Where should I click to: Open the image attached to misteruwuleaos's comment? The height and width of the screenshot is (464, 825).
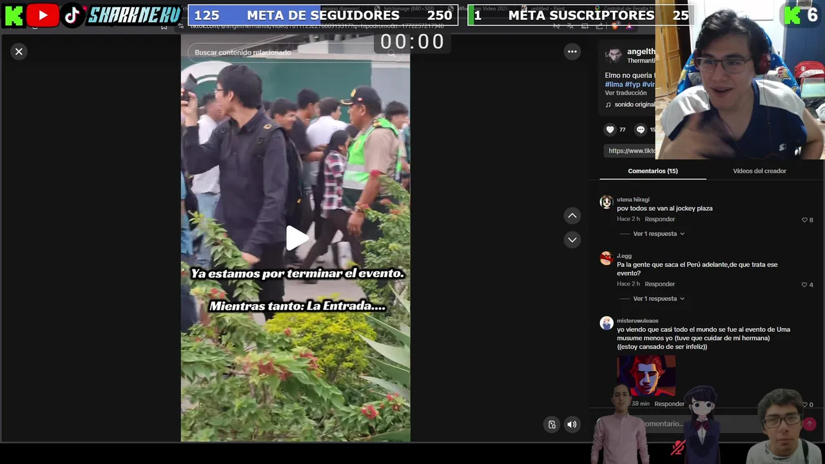click(646, 376)
